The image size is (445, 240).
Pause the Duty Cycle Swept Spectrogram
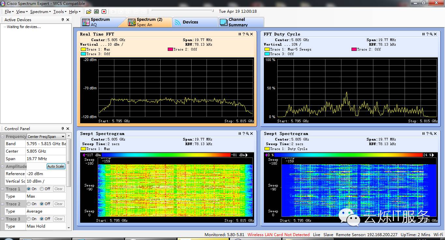pos(423,134)
